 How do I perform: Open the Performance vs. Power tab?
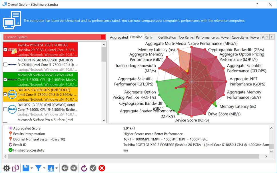[213, 37]
